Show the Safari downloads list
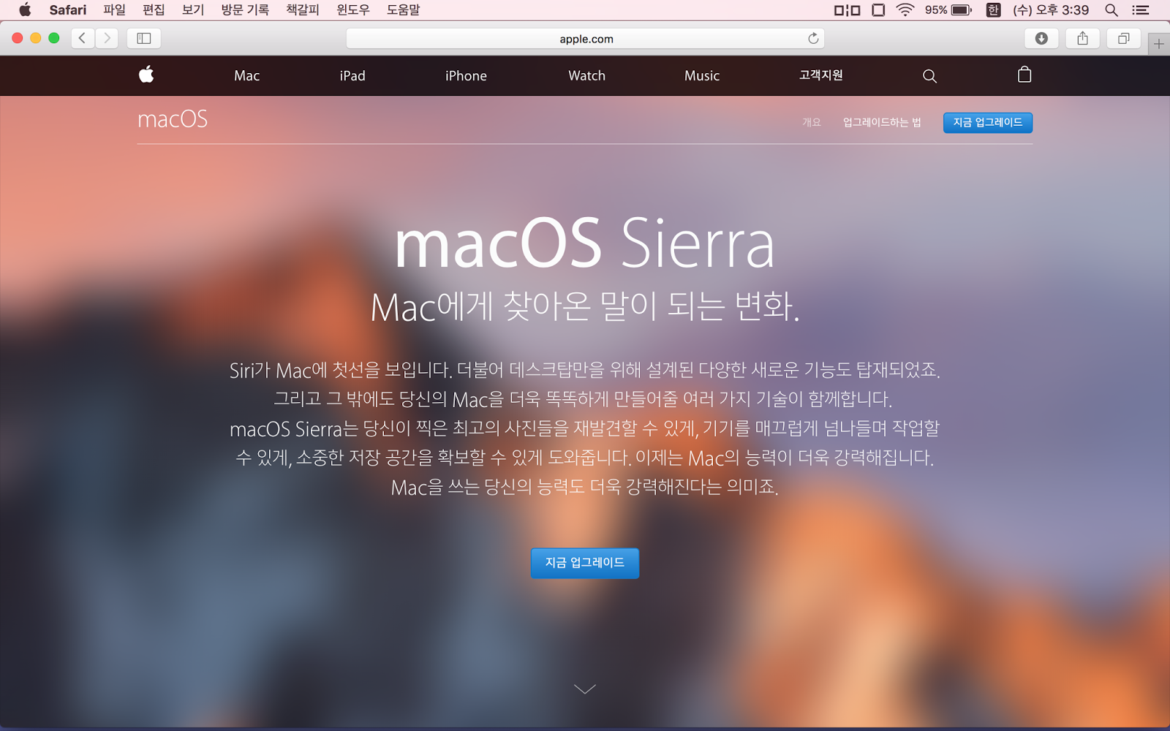This screenshot has height=731, width=1170. click(1042, 38)
